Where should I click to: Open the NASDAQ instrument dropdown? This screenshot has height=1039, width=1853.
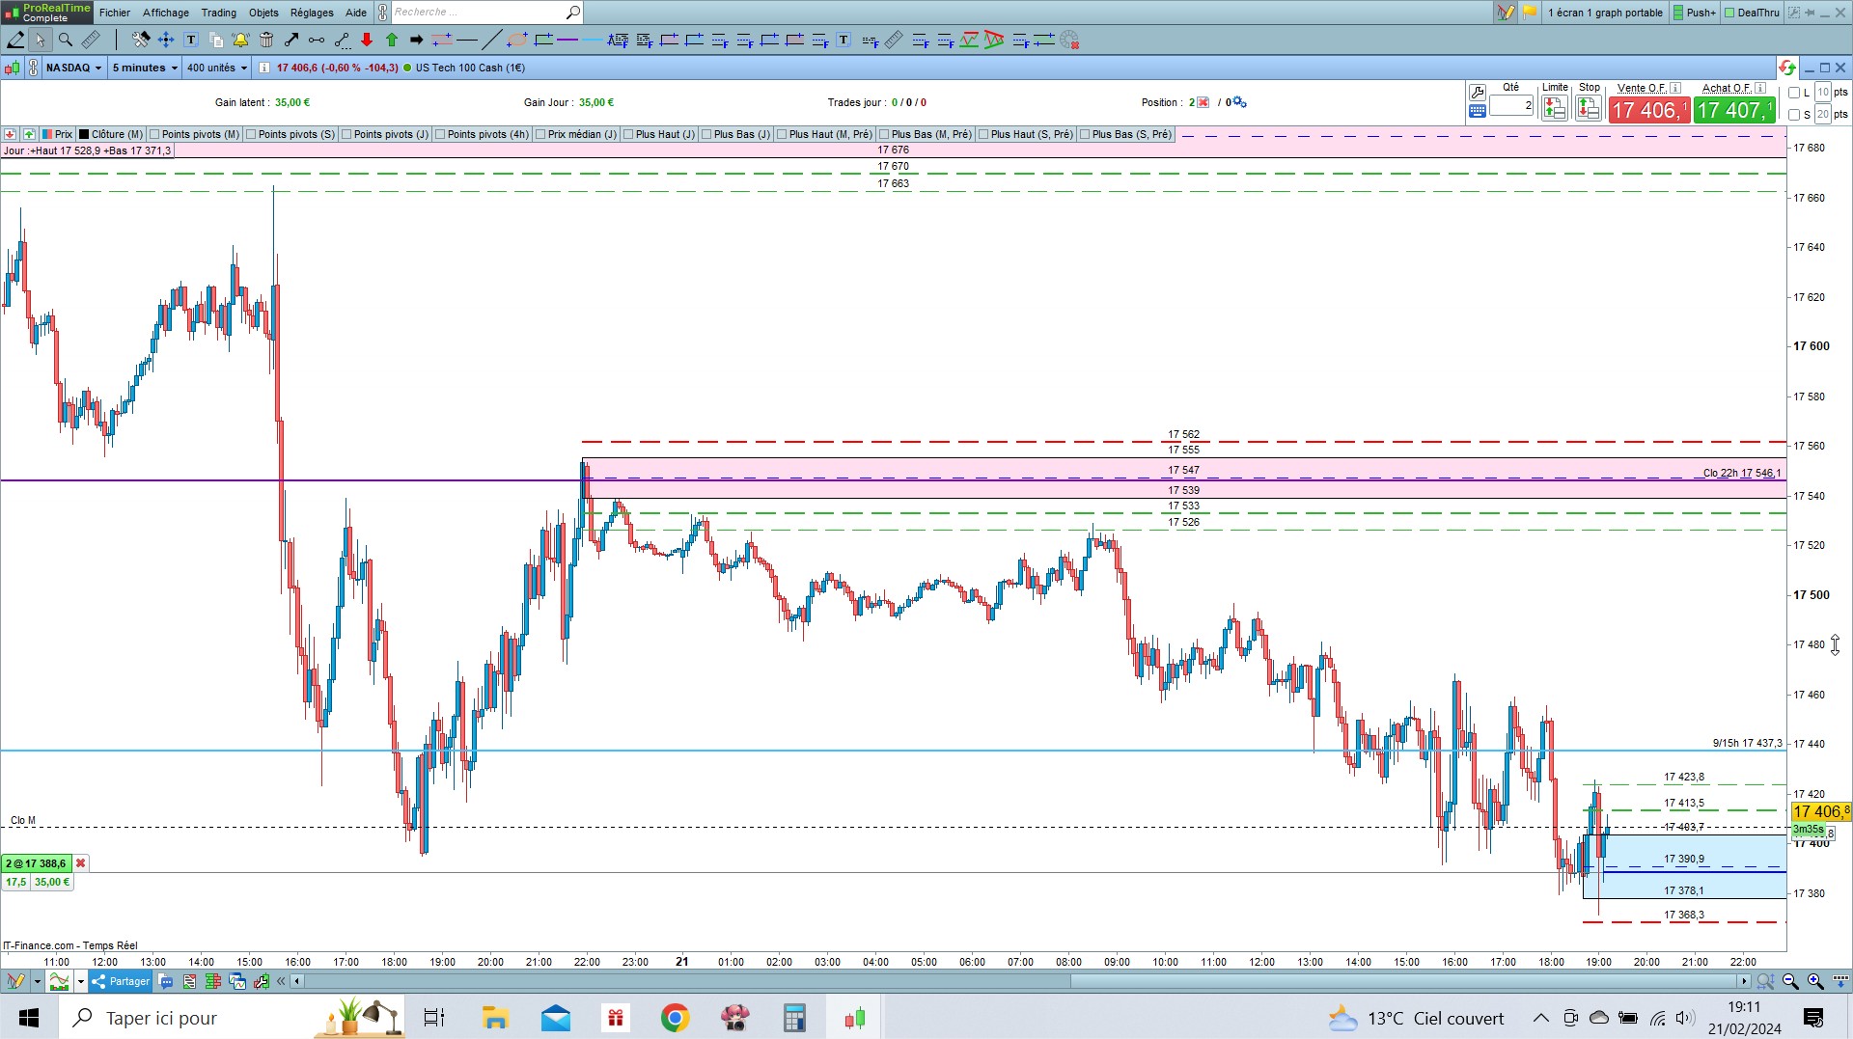pos(73,68)
